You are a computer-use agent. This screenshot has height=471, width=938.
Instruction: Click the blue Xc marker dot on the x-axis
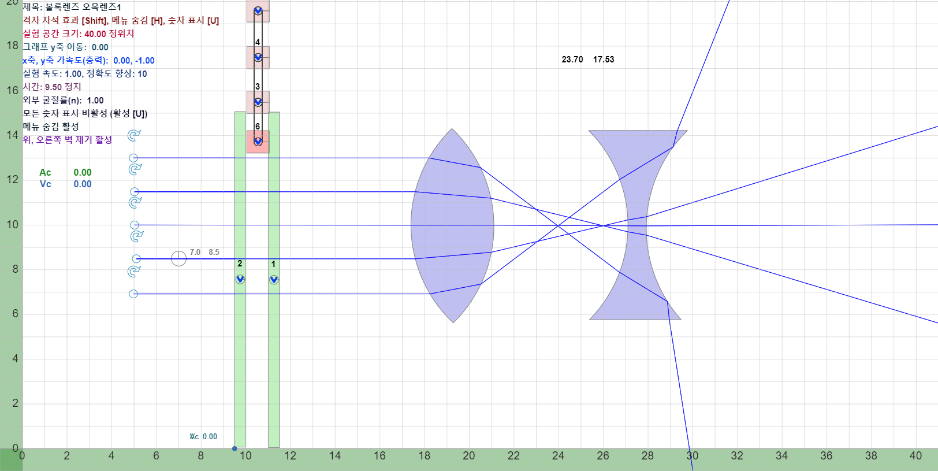(x=234, y=448)
